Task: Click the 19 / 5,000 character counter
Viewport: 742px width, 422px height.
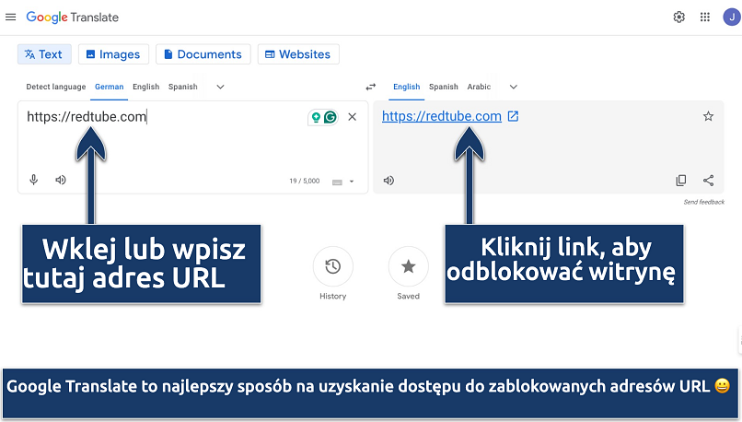Action: coord(305,181)
